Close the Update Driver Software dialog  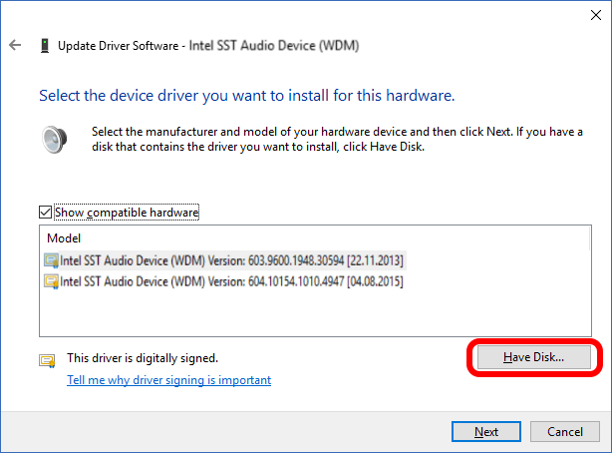click(588, 13)
